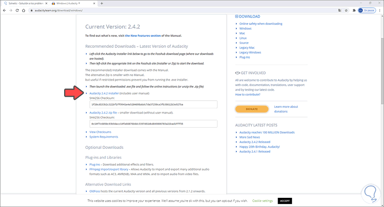Click the DOWNLOAD heading plus icon
Screen dimensions: 384x207
pyautogui.click(x=237, y=16)
